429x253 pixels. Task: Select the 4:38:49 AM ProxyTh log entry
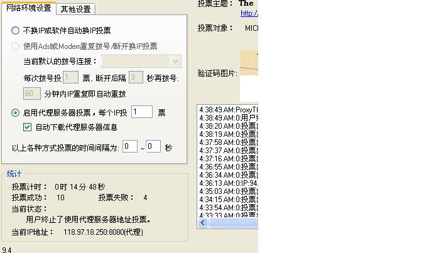pyautogui.click(x=228, y=109)
